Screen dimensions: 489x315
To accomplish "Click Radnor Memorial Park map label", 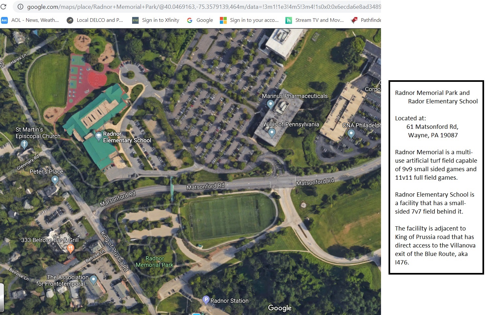I will click(x=155, y=262).
